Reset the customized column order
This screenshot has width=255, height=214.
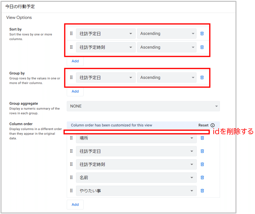[203, 125]
